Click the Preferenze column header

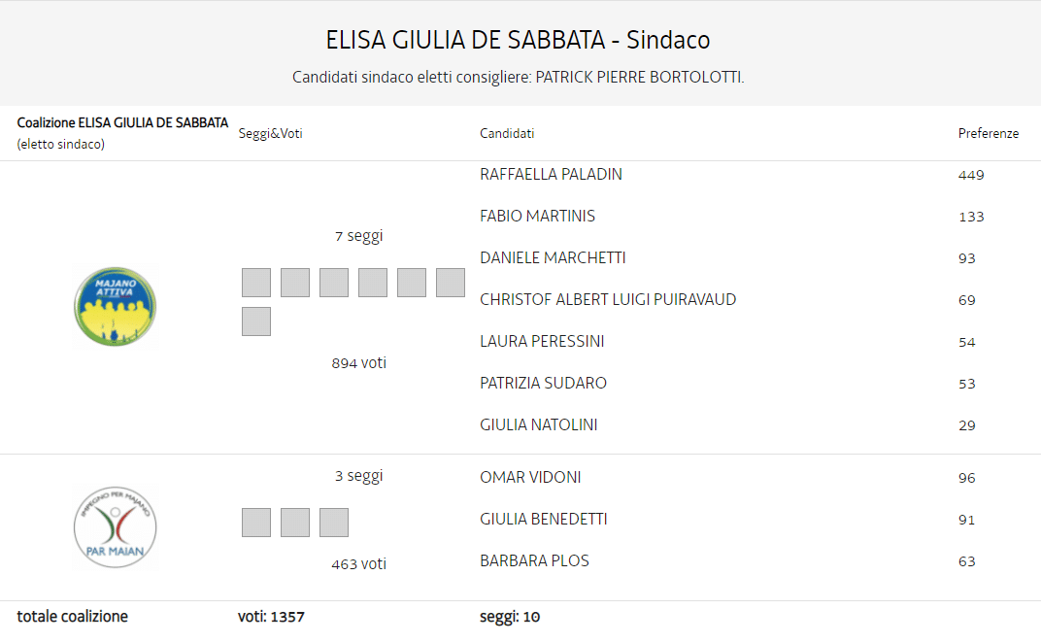pyautogui.click(x=988, y=134)
